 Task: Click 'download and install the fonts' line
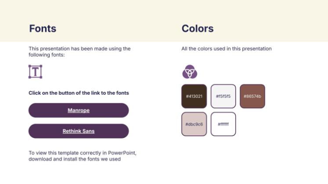[75, 159]
